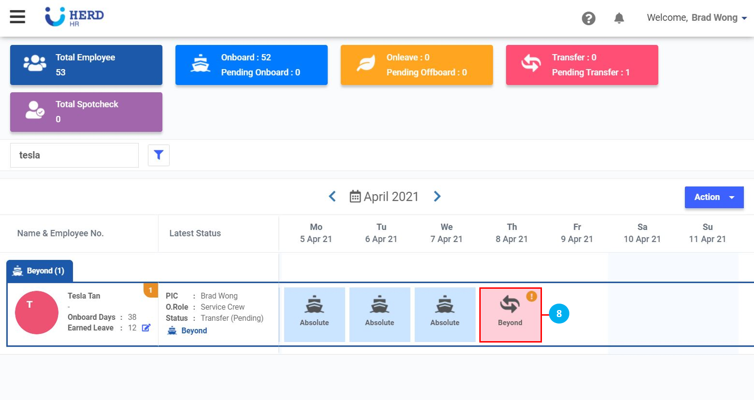Go to the previous month
This screenshot has width=754, height=400.
332,197
